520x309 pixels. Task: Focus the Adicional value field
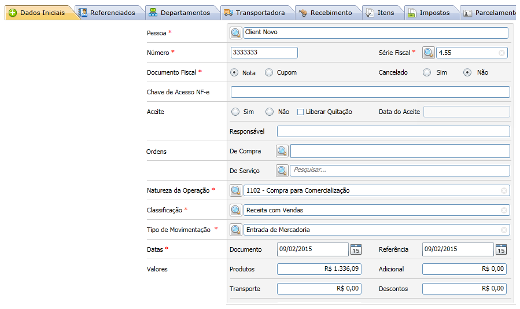point(464,269)
